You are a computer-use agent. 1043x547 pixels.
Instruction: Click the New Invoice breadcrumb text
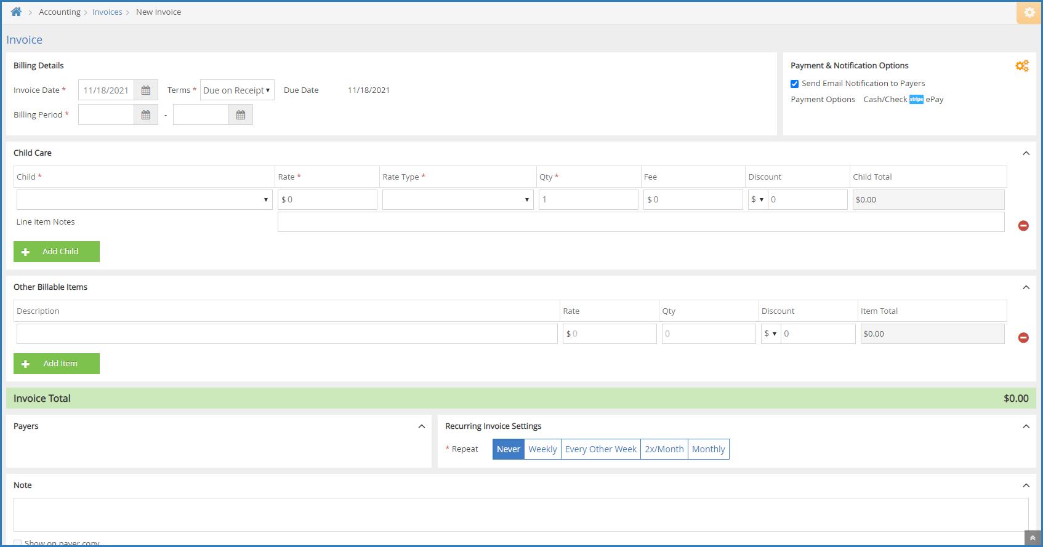(x=158, y=12)
